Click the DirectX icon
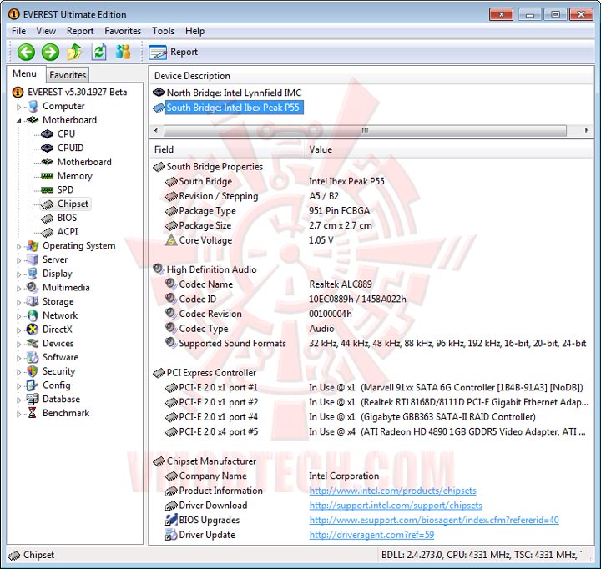Viewport: 601px width, 569px height. pos(33,330)
